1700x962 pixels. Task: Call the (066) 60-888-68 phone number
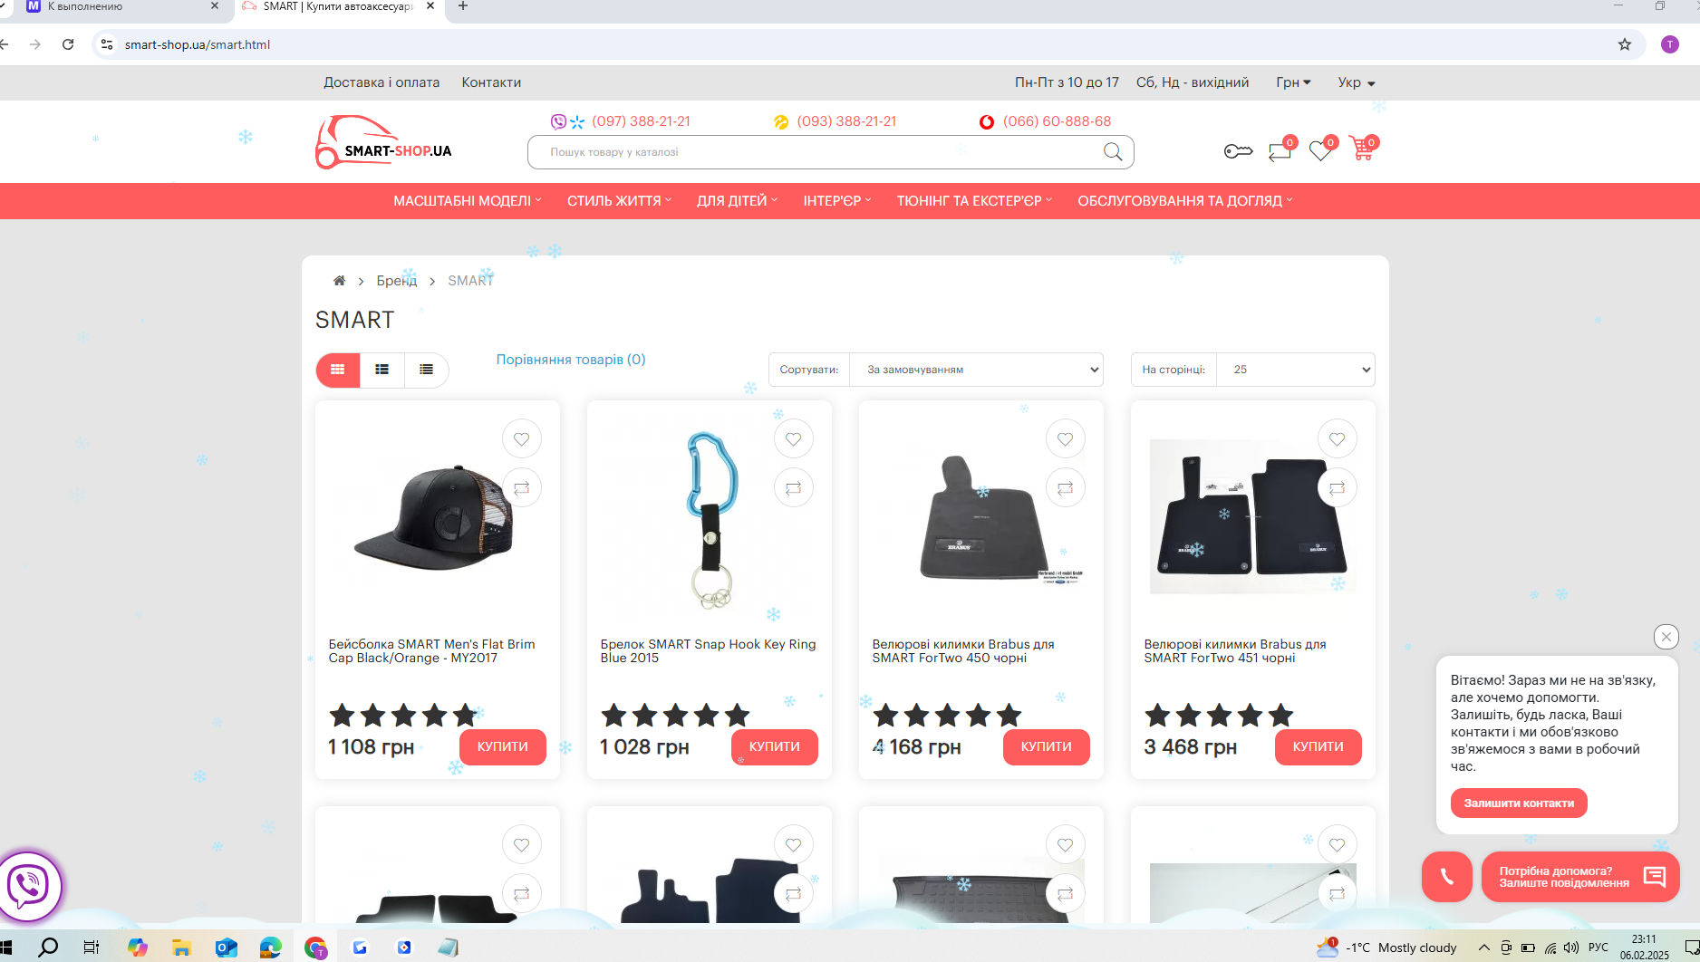click(x=1057, y=121)
